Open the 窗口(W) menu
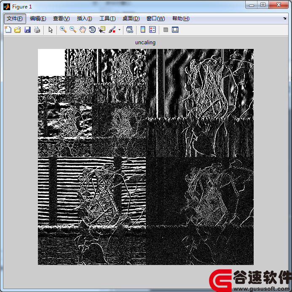292x292 pixels. (x=155, y=19)
